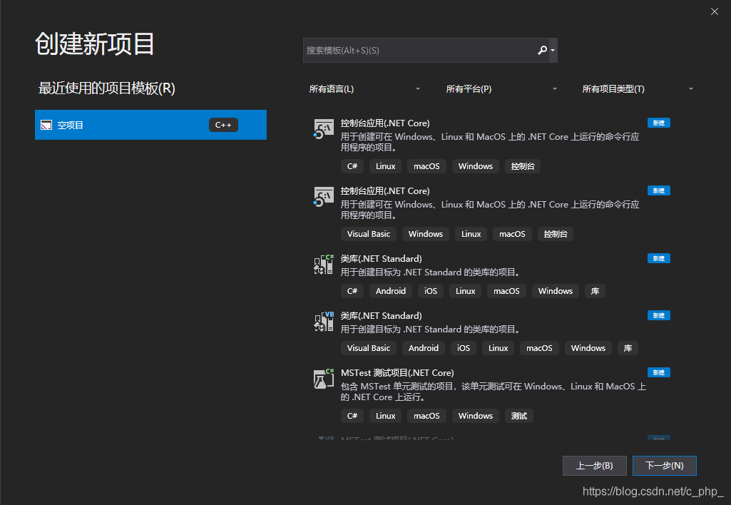Viewport: 731px width, 505px height.
Task: Click the 新建 badge on the C# console app
Action: pyautogui.click(x=659, y=123)
